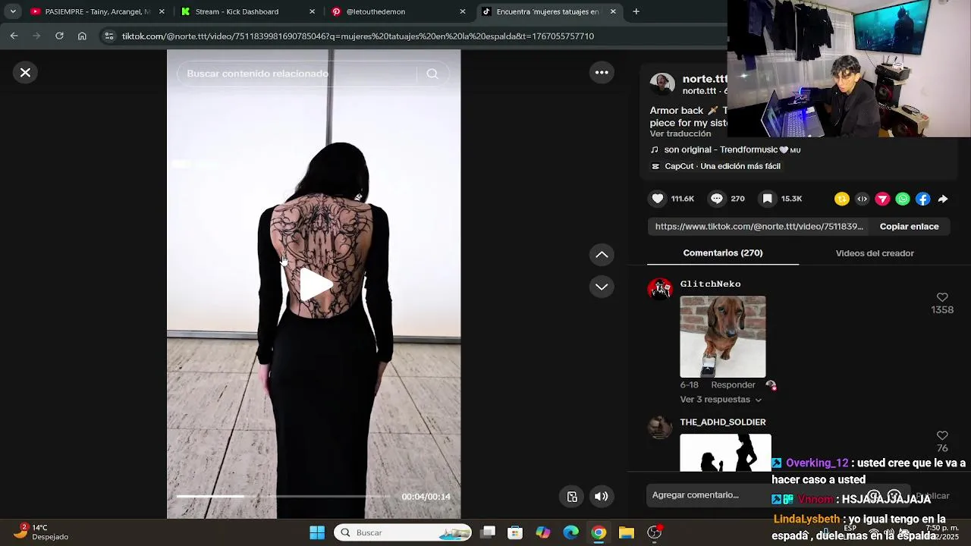
Task: Open Microsoft Store from the taskbar
Action: 515,532
